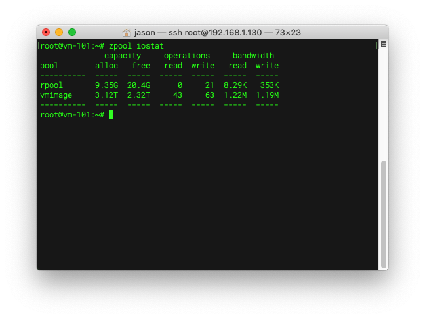This screenshot has width=425, height=319.
Task: Click the 'pool' column header
Action: click(49, 66)
